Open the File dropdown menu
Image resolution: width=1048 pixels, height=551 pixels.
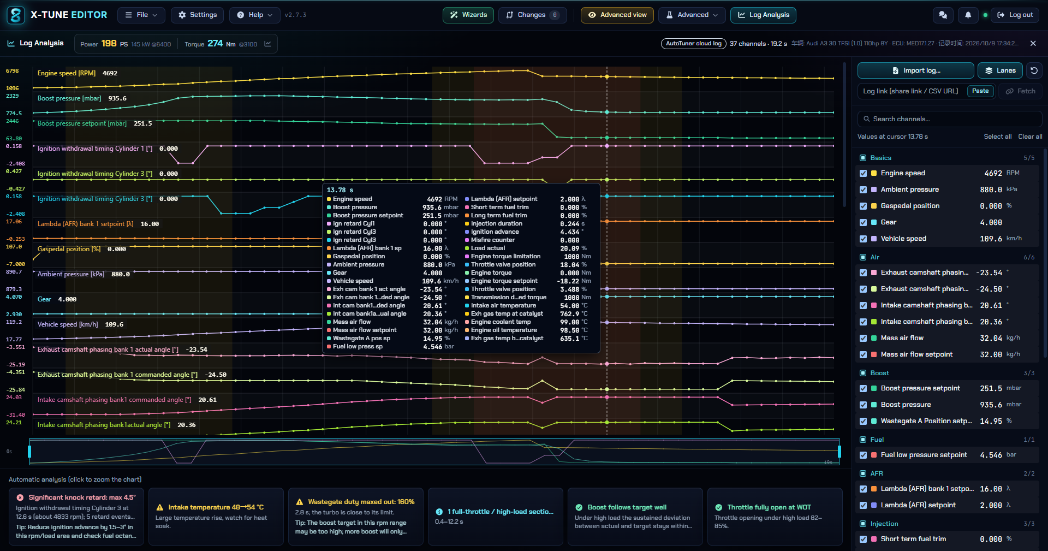click(141, 15)
